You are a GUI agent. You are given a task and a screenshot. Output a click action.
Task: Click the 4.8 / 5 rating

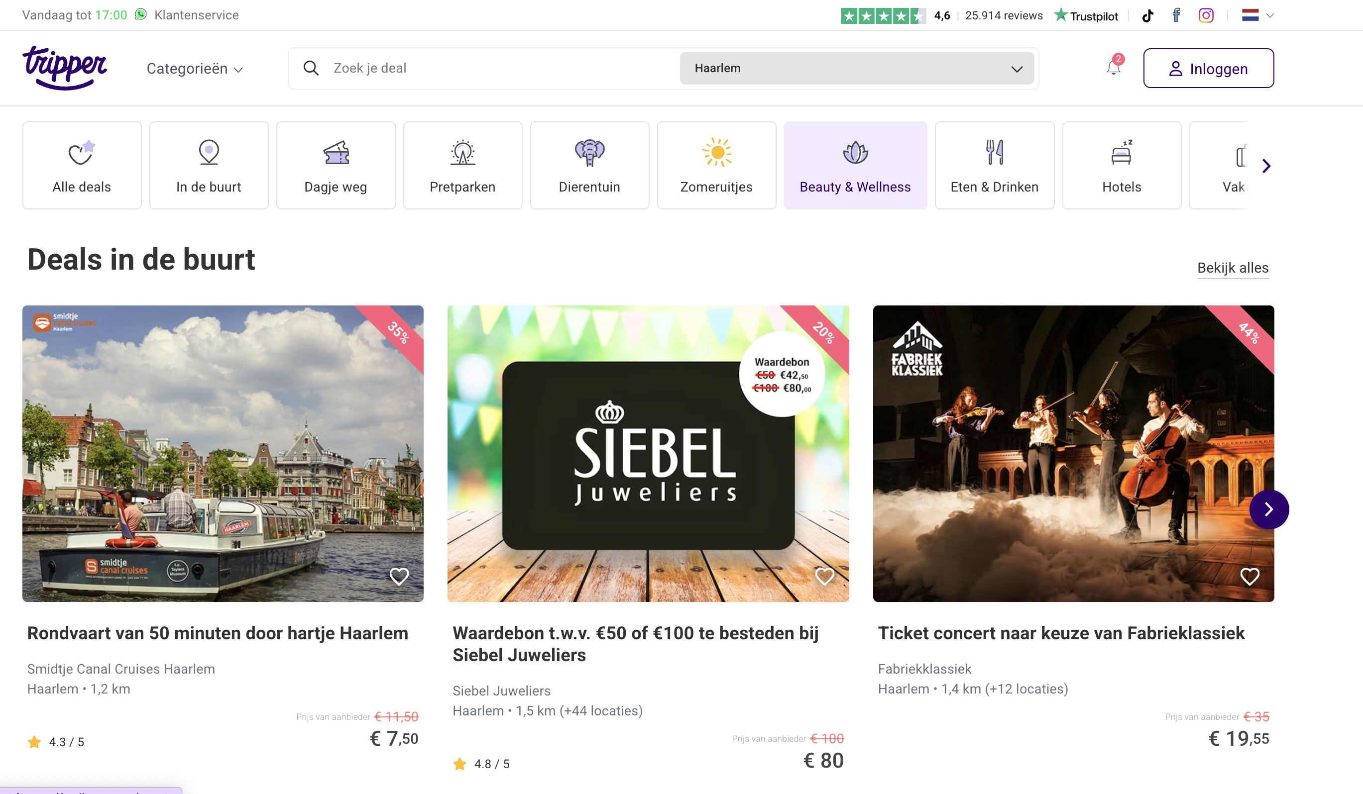click(481, 764)
